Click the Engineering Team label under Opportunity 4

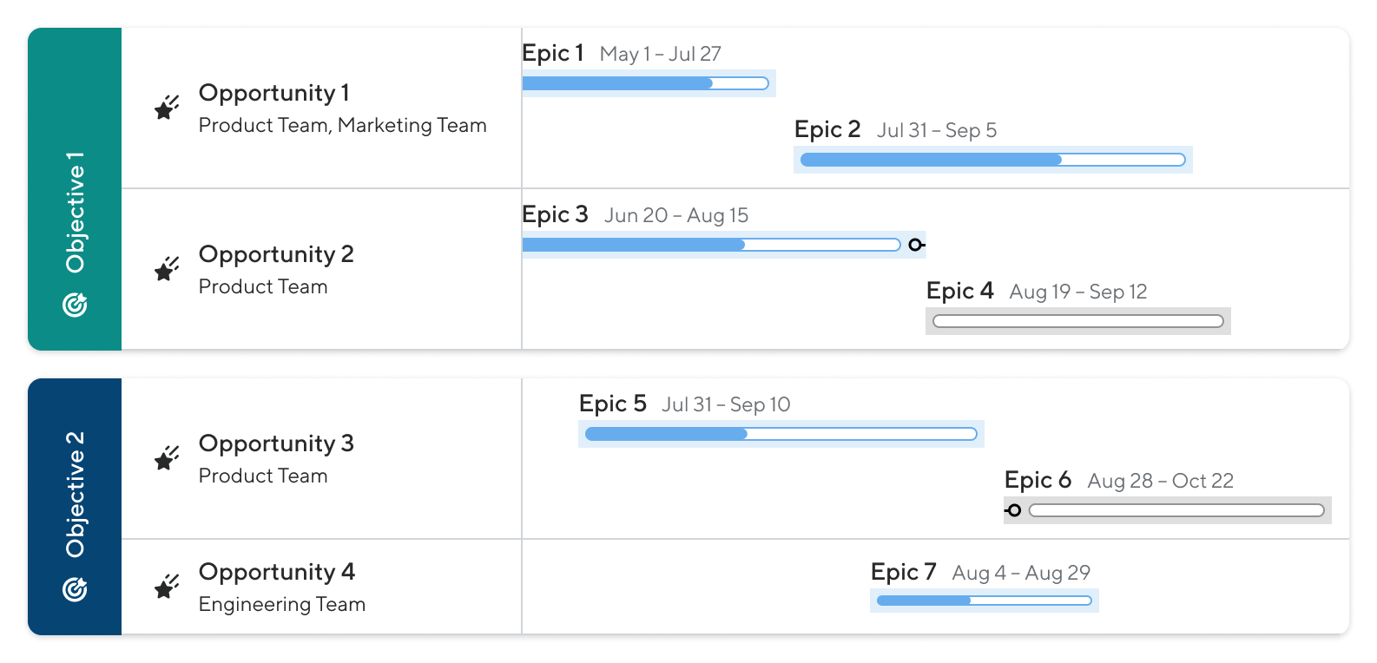(281, 604)
